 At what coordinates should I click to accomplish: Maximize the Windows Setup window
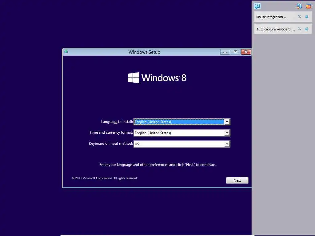pos(235,52)
